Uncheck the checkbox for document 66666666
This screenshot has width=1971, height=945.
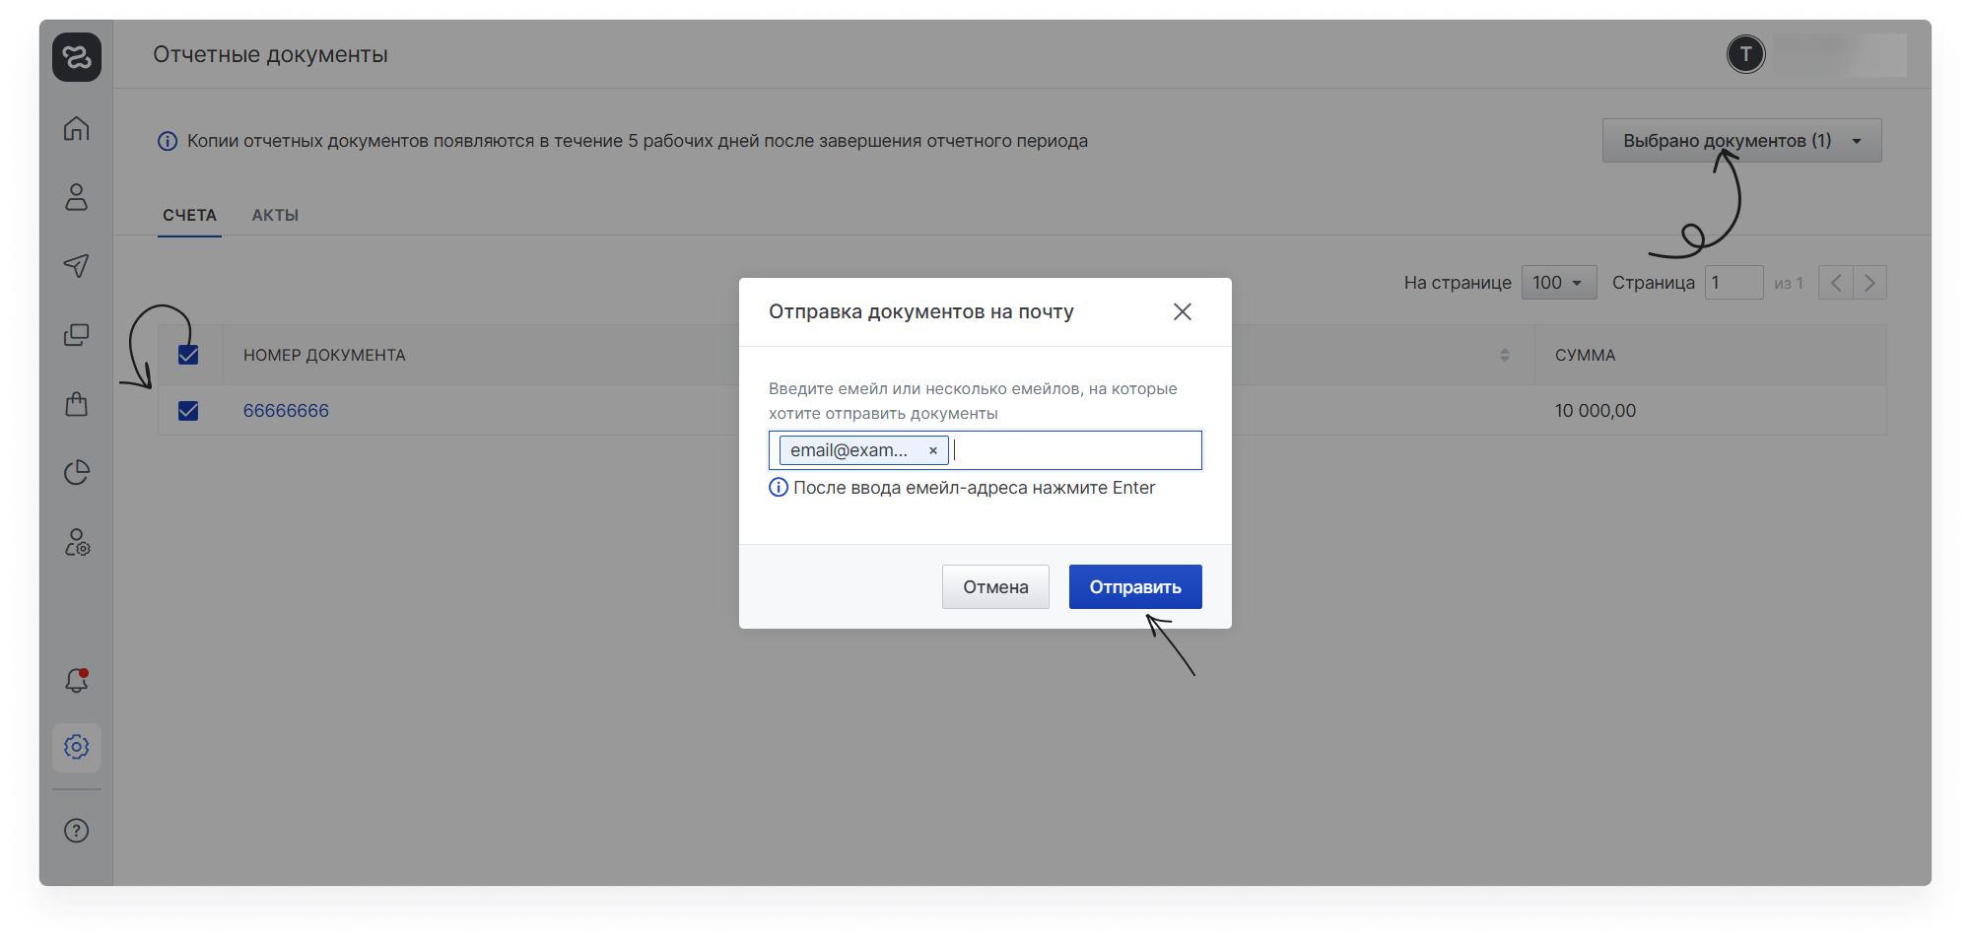click(x=188, y=411)
